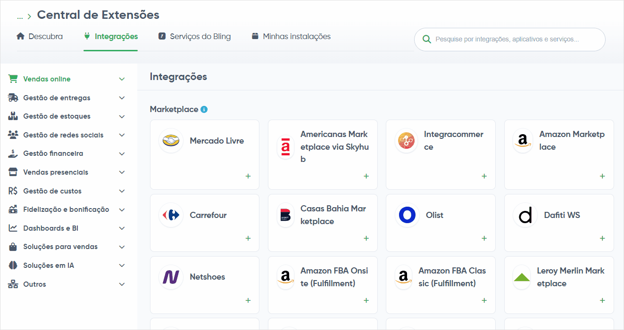The image size is (624, 330).
Task: Collapse the Vendas online chevron
Action: 122,79
